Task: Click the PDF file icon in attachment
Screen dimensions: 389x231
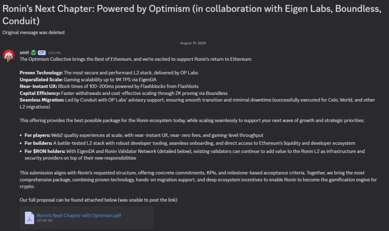Action: [29, 218]
